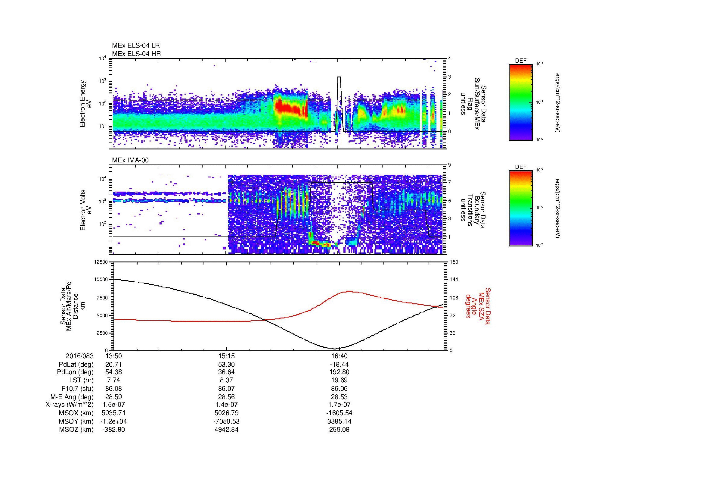Viewport: 704px width, 498px height.
Task: Click the 7500 altitude axis tick
Action: pyautogui.click(x=102, y=298)
